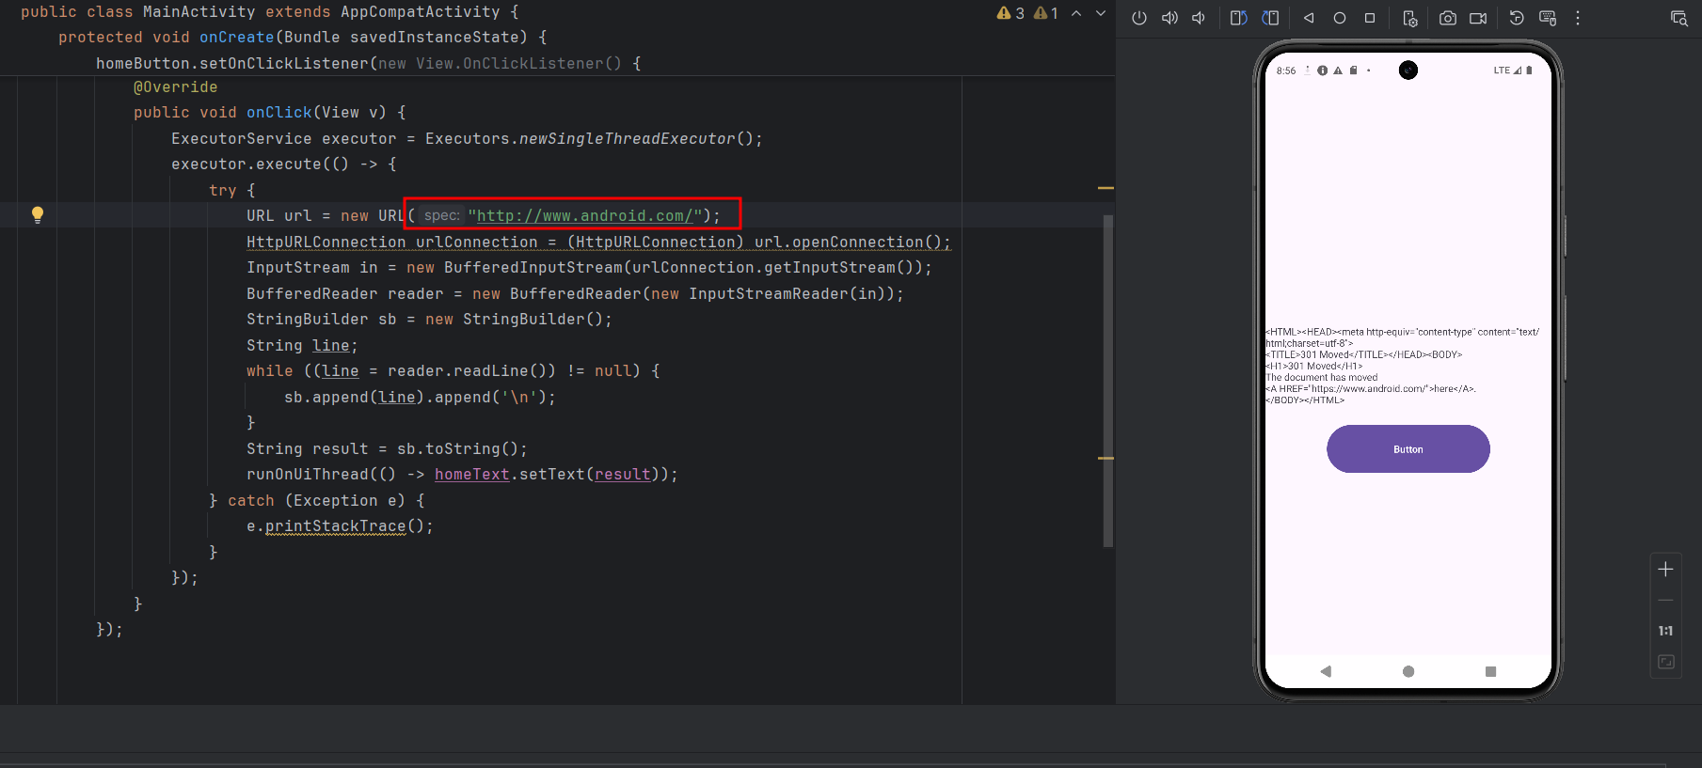Click 'sb.toString()' in the code
1702x768 pixels.
[x=457, y=448]
